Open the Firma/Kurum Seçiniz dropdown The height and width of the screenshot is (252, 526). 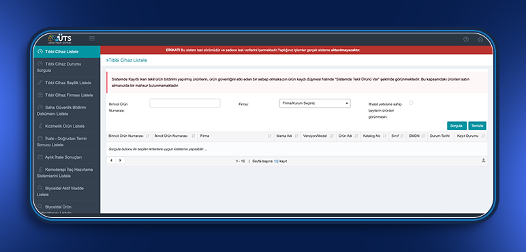coord(315,104)
